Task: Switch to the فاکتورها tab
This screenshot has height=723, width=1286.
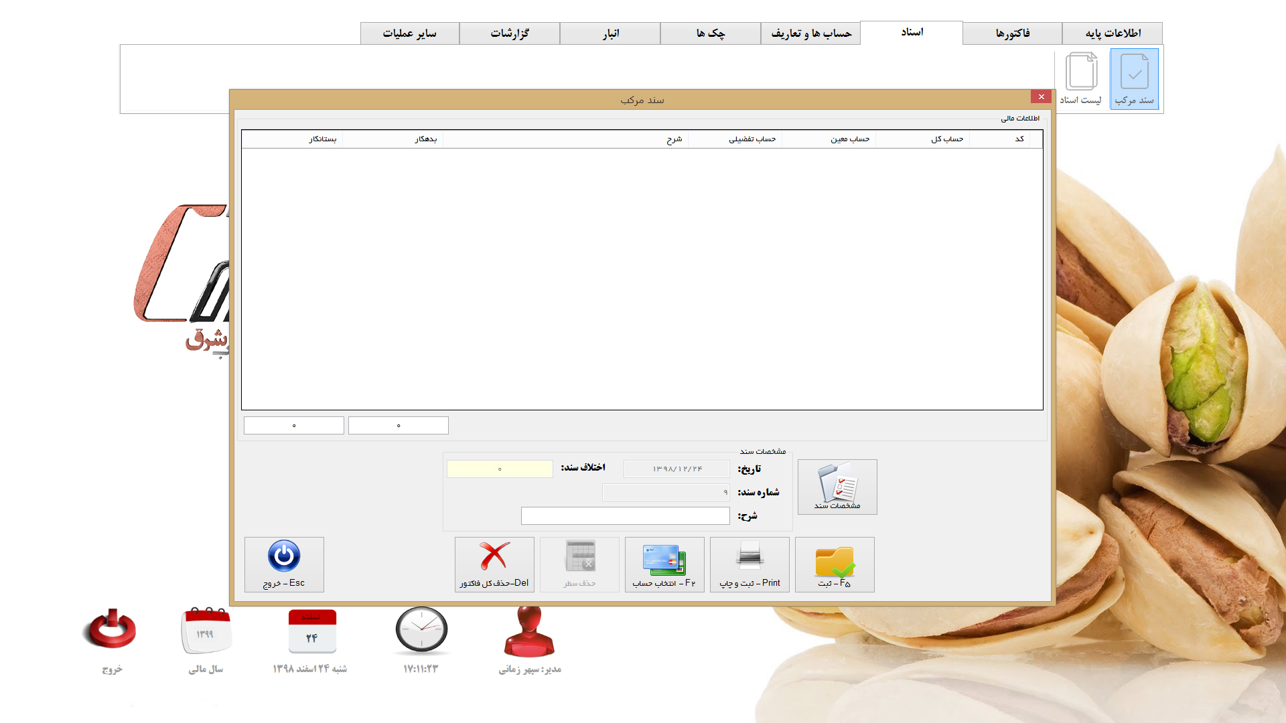Action: (1012, 33)
